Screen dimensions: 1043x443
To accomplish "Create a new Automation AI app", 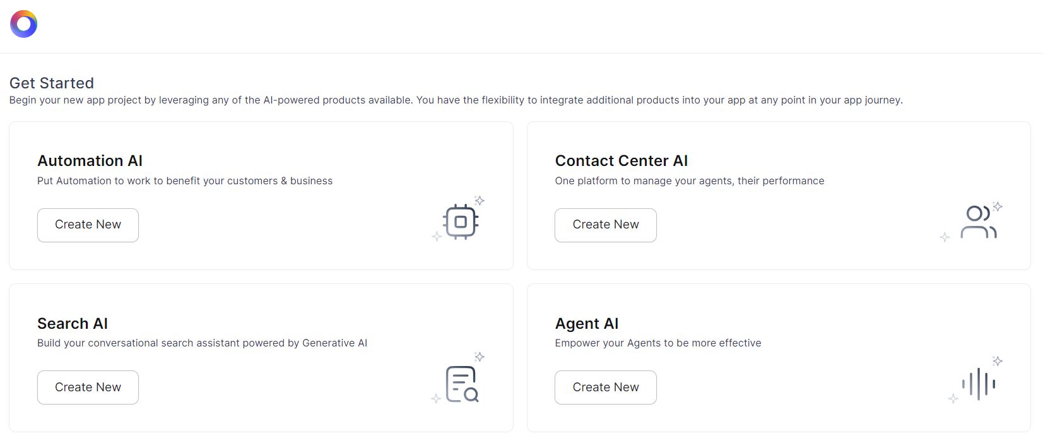I will coord(88,225).
